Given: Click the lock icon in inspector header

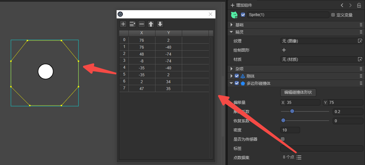Looking at the screenshot, I should [x=359, y=5].
